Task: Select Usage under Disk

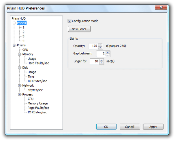Action: (32, 72)
